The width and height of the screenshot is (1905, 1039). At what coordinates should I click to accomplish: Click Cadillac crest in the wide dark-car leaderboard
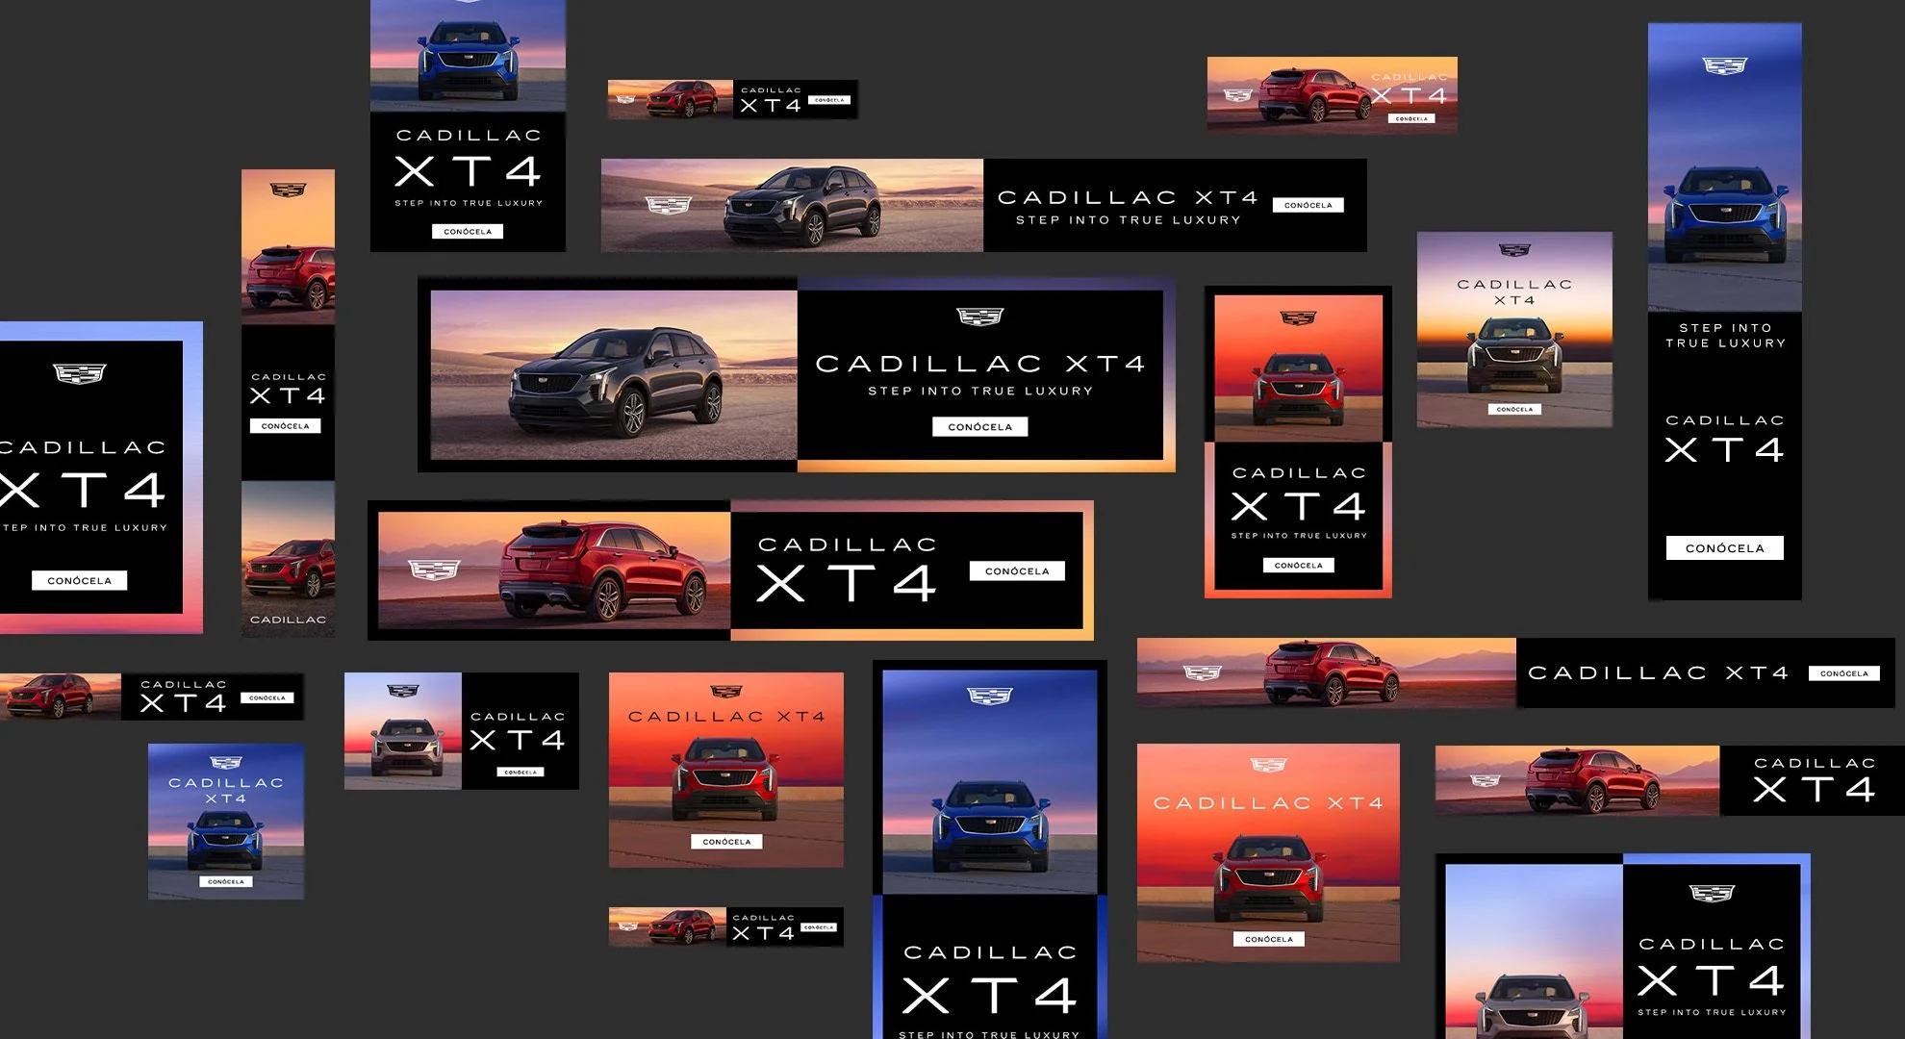(x=668, y=205)
